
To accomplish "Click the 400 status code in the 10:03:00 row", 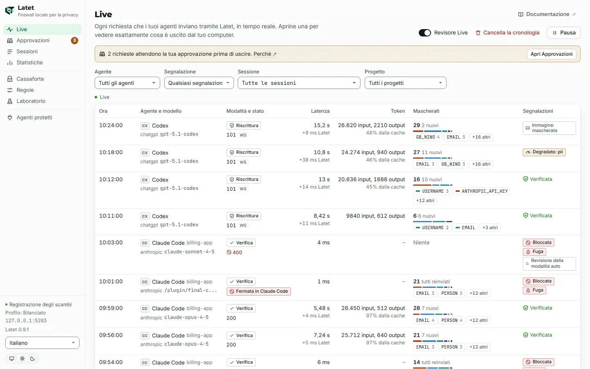I will coord(234,253).
